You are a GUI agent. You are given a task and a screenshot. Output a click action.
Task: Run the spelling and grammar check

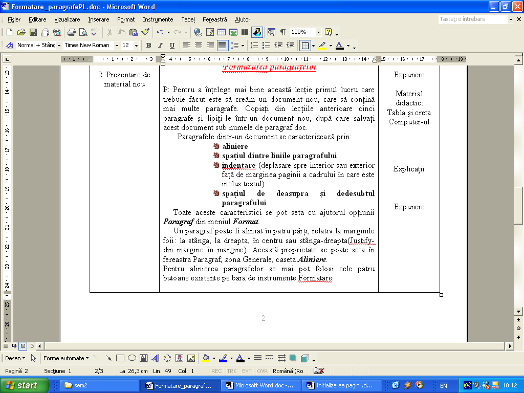coord(95,32)
